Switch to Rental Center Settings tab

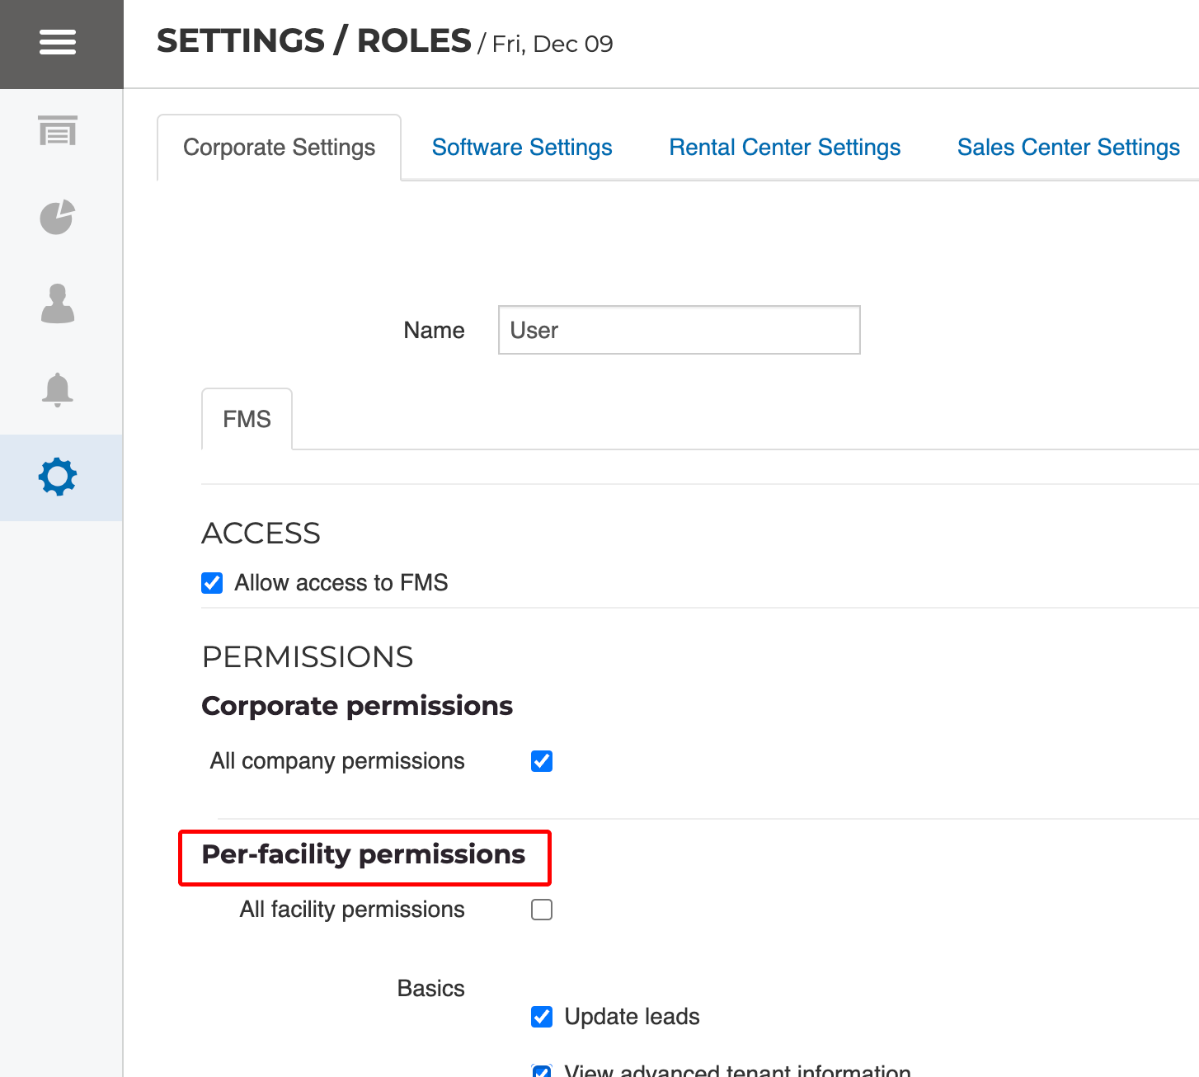(x=784, y=148)
